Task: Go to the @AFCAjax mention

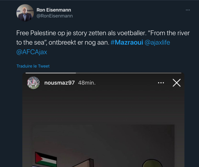Action: point(32,52)
